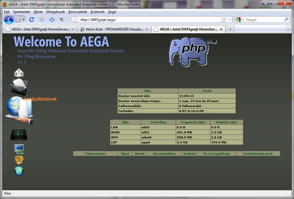Viewport: 294px width, 199px height.
Task: Open the Fájl menu
Action: tap(7, 12)
